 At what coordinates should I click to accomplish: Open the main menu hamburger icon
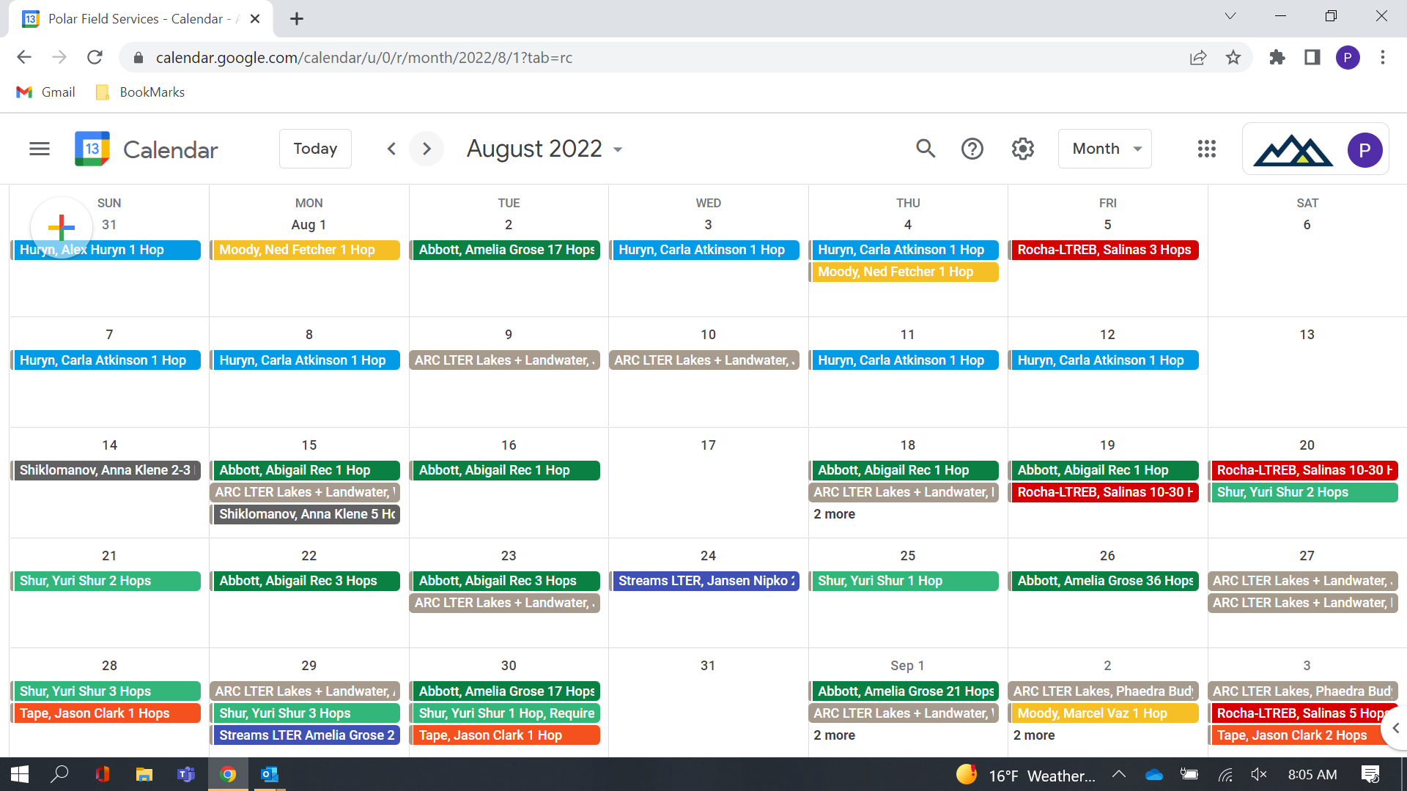40,149
